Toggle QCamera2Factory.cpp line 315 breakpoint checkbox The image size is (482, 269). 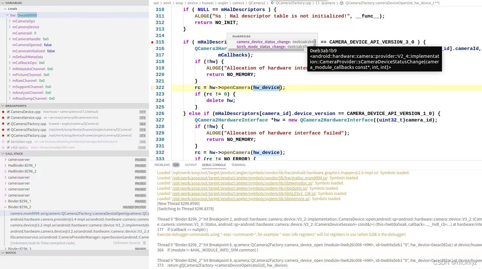(x=8, y=130)
